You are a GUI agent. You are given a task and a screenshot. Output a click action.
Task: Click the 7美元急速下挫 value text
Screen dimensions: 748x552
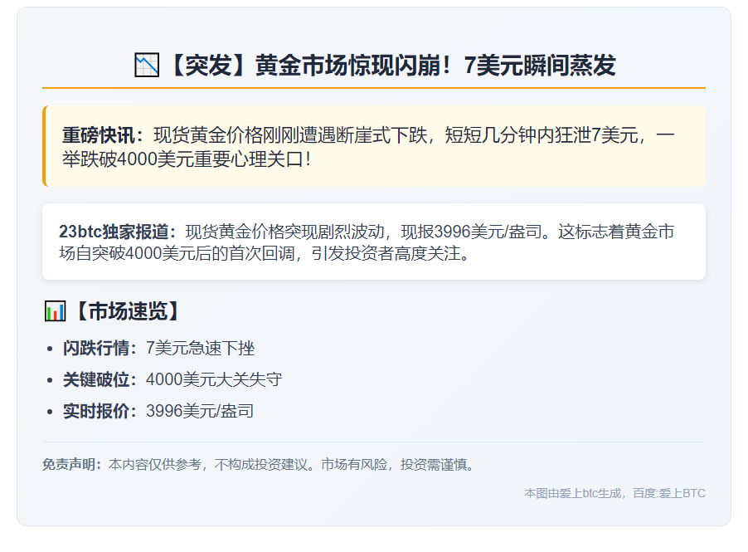coord(200,348)
